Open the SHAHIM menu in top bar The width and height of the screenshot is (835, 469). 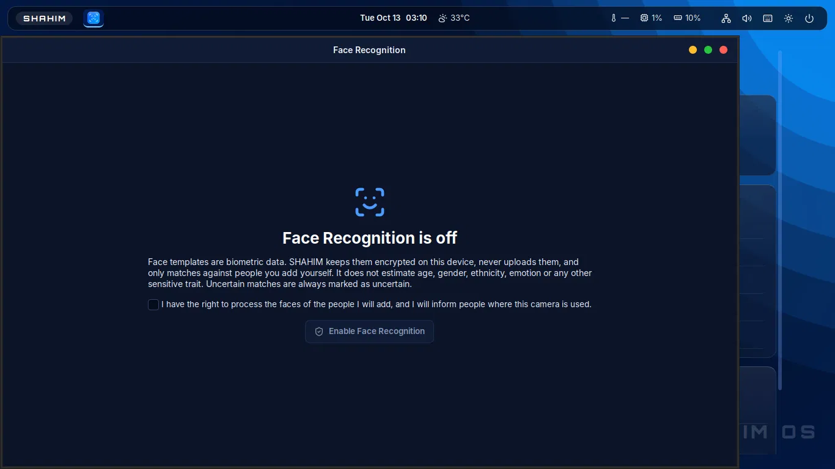[45, 18]
